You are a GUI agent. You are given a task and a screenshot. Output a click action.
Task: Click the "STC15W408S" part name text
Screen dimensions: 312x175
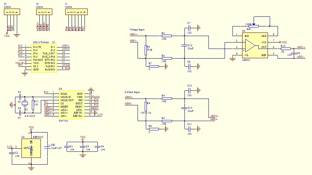pos(41,42)
